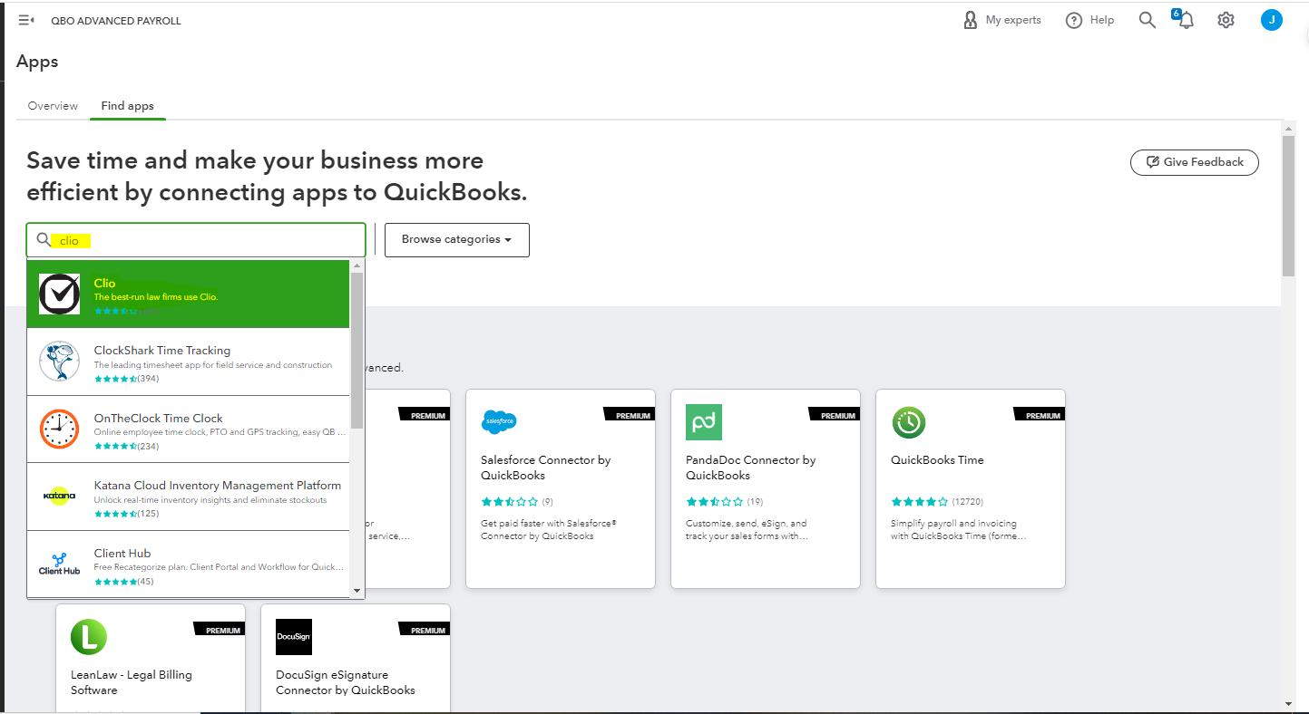Click 'Simplify payroll and invoicing' description

[x=959, y=529]
